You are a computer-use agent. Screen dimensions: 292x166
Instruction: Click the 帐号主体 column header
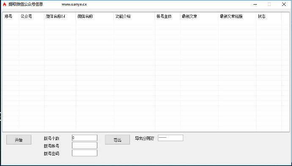coord(168,16)
